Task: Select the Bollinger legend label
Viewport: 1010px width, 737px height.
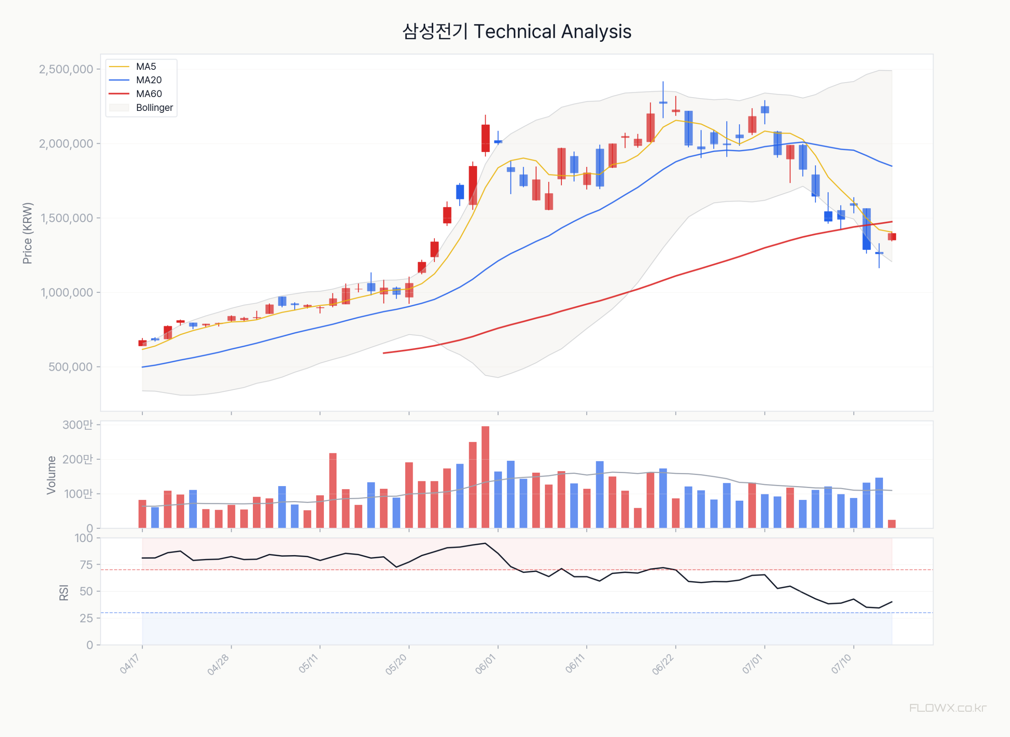Action: pos(154,108)
